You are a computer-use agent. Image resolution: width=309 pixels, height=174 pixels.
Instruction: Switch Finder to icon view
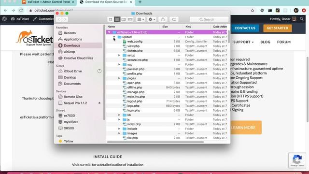pos(111,19)
